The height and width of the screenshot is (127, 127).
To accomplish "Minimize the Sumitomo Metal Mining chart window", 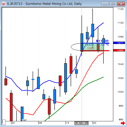I will 105,4.
